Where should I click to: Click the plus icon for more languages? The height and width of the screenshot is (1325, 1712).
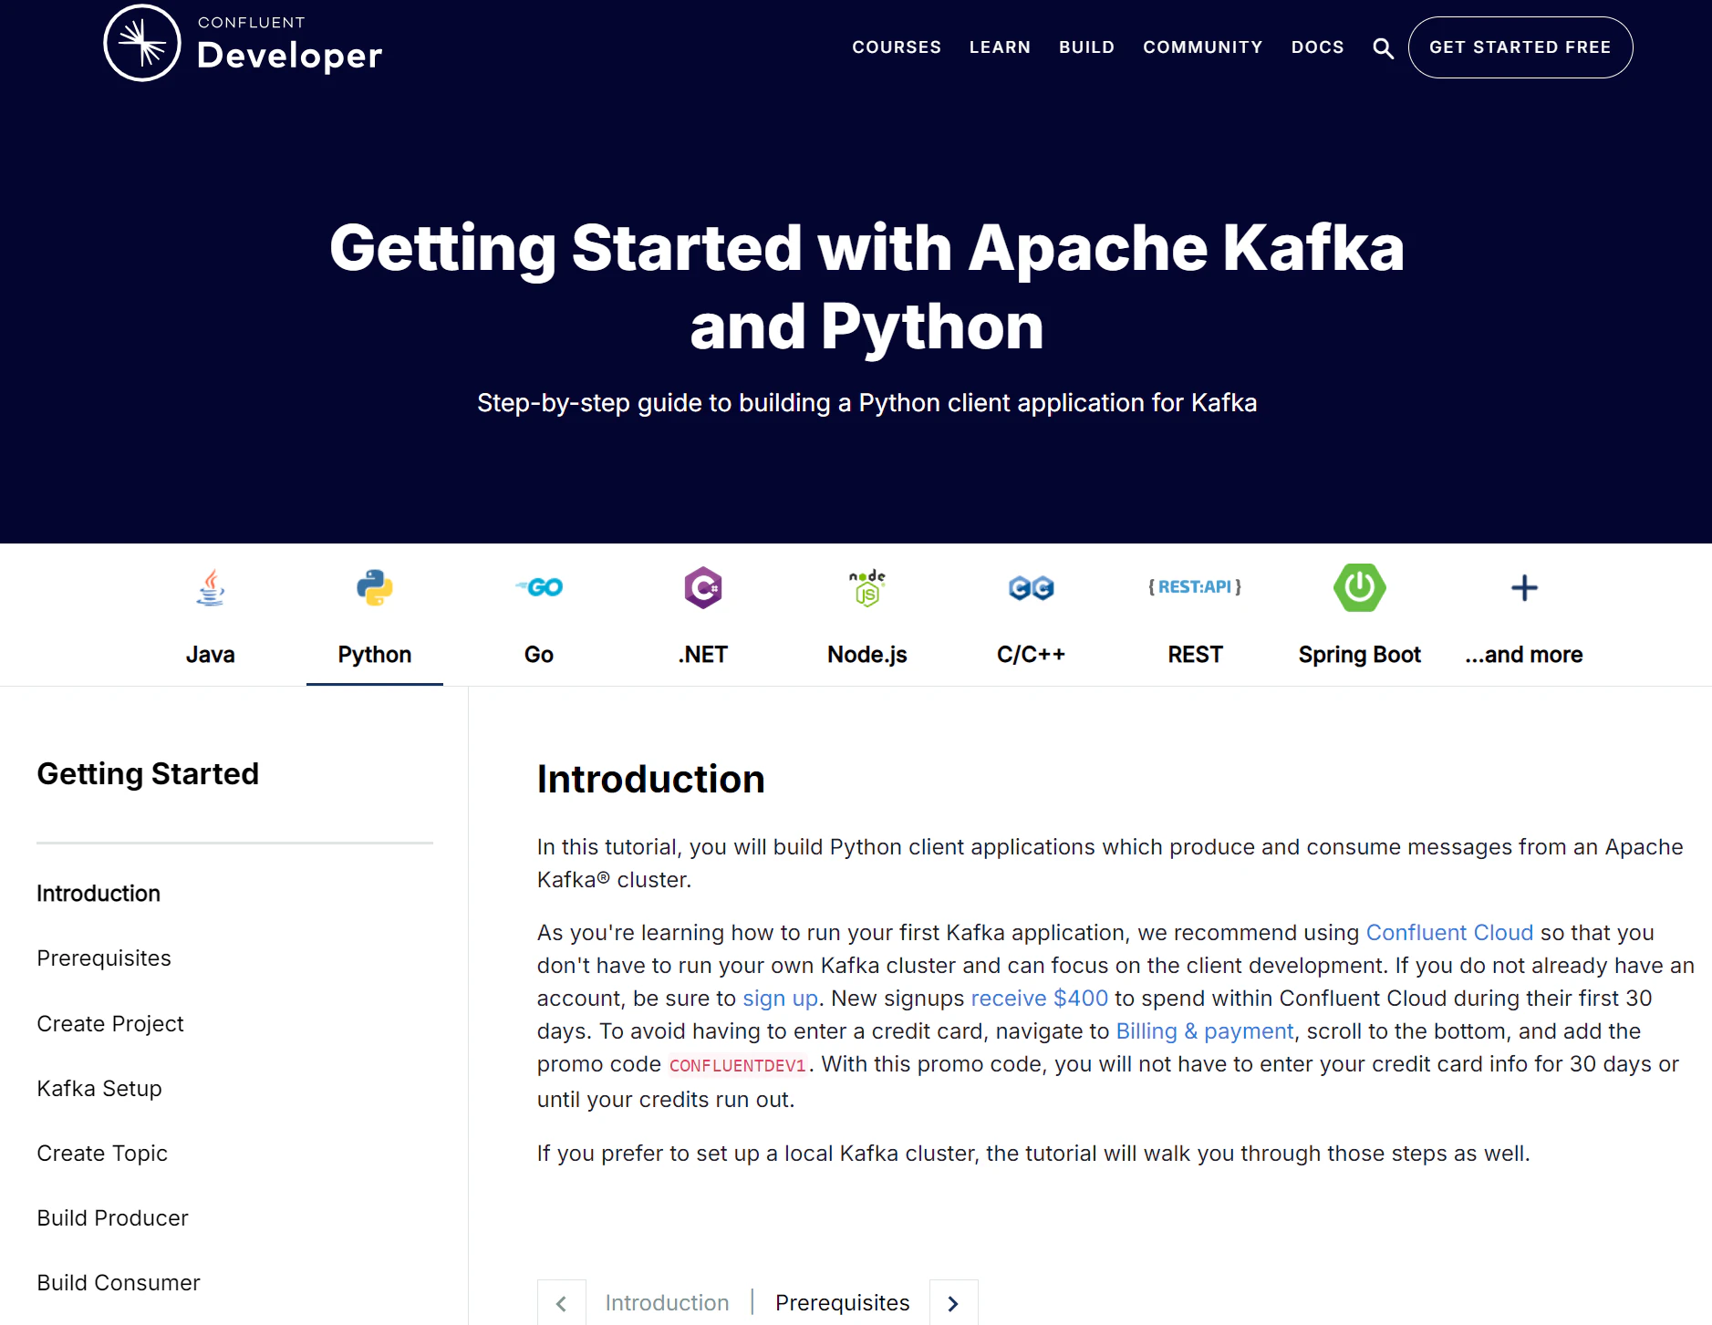(x=1524, y=587)
